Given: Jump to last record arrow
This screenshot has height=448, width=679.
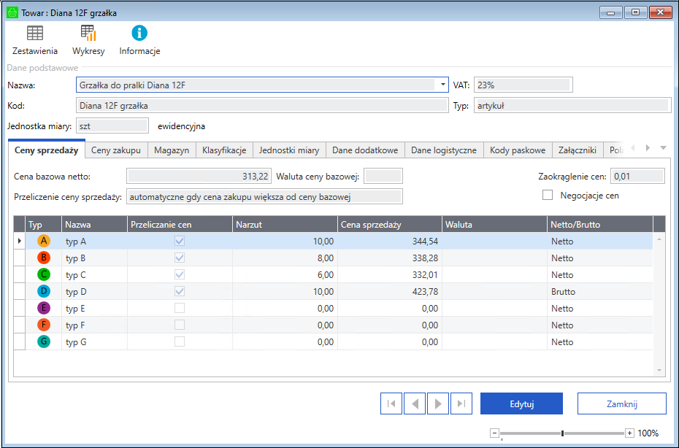Looking at the screenshot, I should point(461,403).
